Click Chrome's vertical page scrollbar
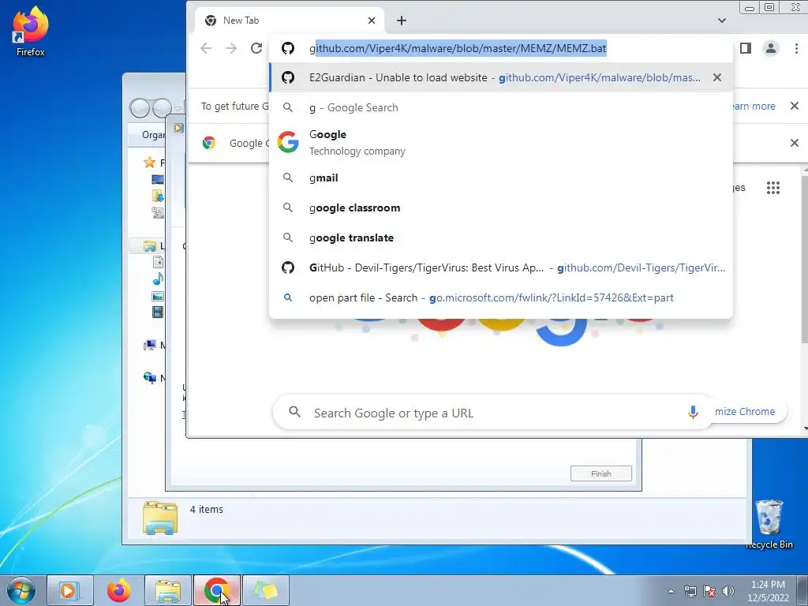808x606 pixels. click(x=804, y=259)
